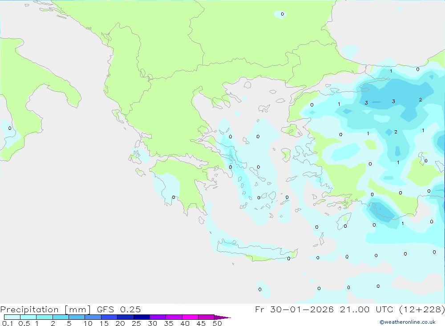Image resolution: width=445 pixels, height=326 pixels.
Task: Select the '15' legend scale label
Action: click(104, 323)
